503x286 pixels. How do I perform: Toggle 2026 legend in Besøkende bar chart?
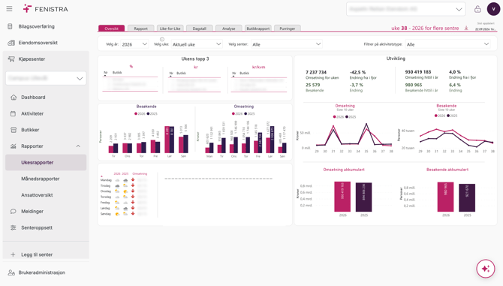[x=140, y=114]
